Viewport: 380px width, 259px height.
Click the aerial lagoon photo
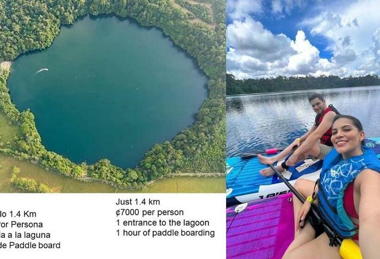(x=113, y=96)
